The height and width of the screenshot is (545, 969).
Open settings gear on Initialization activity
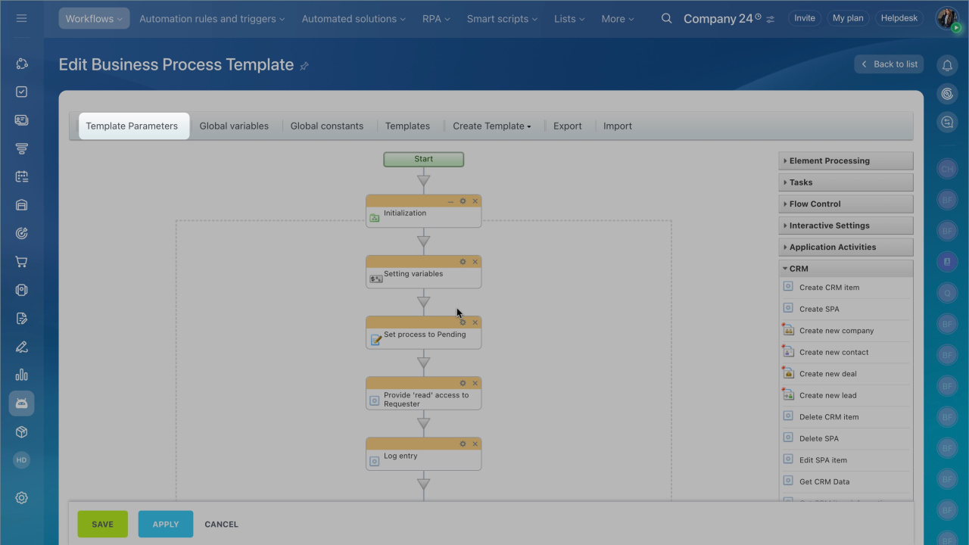point(463,201)
